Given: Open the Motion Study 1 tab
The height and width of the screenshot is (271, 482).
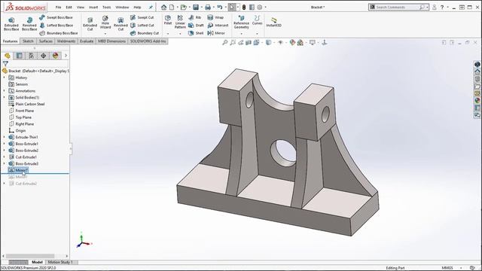Looking at the screenshot, I should [x=60, y=262].
